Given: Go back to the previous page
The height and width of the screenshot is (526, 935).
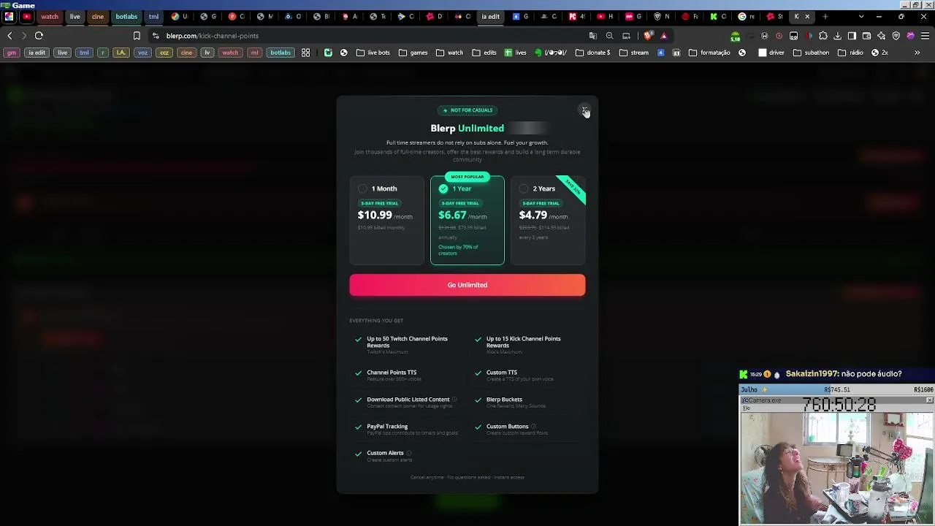Looking at the screenshot, I should coord(9,36).
